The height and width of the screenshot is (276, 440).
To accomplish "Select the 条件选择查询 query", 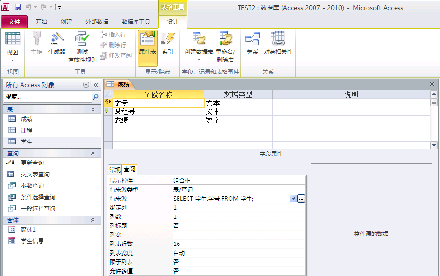I will click(x=52, y=197).
